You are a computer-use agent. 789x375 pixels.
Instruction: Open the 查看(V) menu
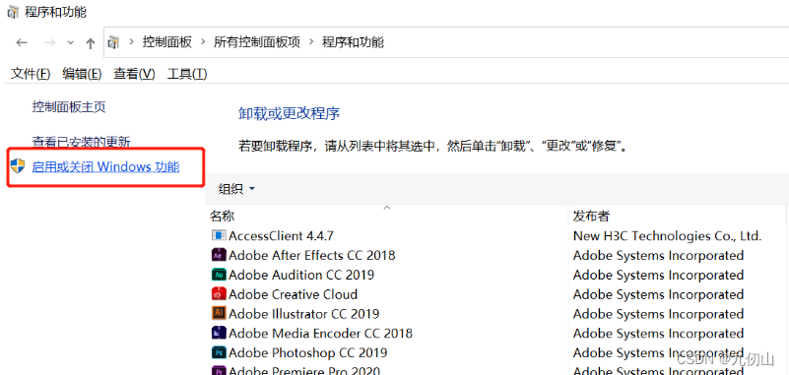tap(134, 74)
